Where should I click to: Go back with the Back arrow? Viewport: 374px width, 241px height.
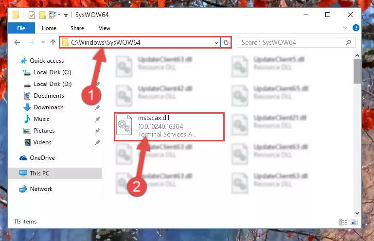click(x=17, y=42)
